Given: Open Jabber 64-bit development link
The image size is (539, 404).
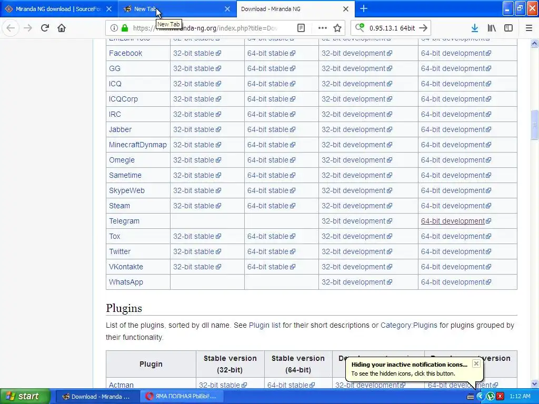Looking at the screenshot, I should [456, 129].
